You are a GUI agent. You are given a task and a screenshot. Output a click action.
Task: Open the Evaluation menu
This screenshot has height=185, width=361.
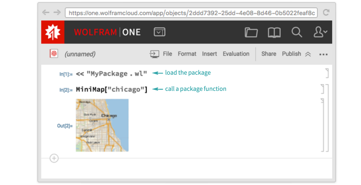(236, 54)
